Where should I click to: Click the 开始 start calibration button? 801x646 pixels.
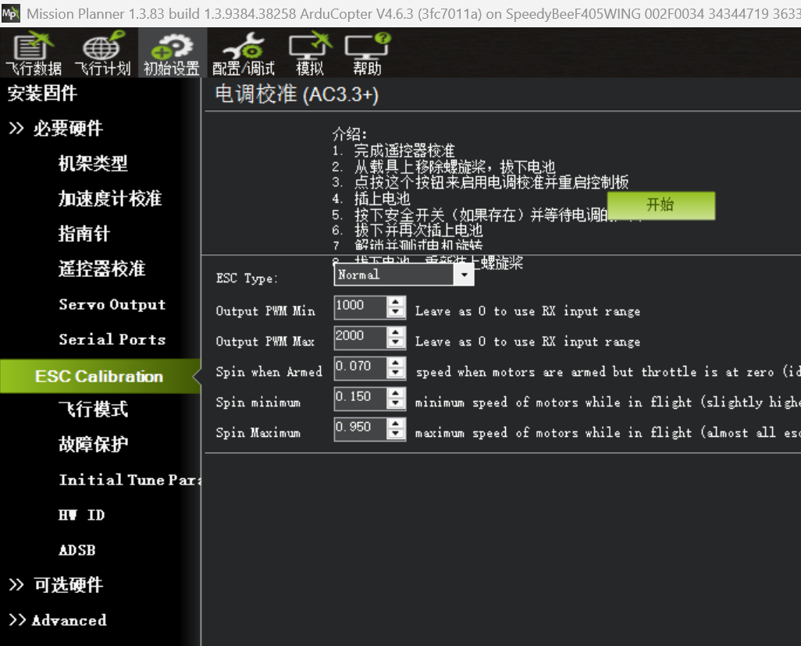pyautogui.click(x=660, y=205)
